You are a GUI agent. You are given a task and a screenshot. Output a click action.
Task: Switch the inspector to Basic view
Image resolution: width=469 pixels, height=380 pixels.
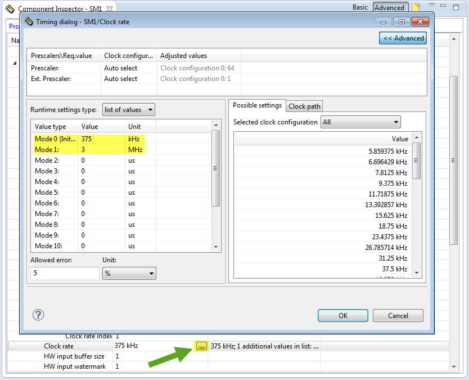click(360, 7)
